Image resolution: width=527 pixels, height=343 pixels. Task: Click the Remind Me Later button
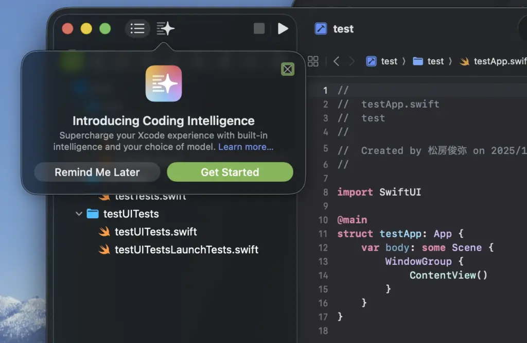[97, 172]
